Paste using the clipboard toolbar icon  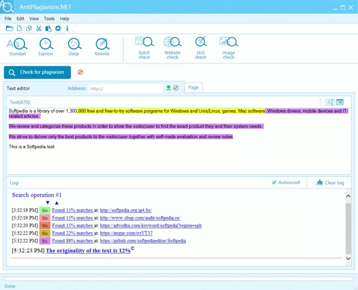coord(48,28)
